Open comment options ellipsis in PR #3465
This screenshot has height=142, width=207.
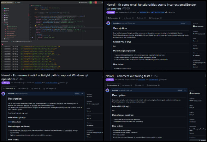[82, 94]
